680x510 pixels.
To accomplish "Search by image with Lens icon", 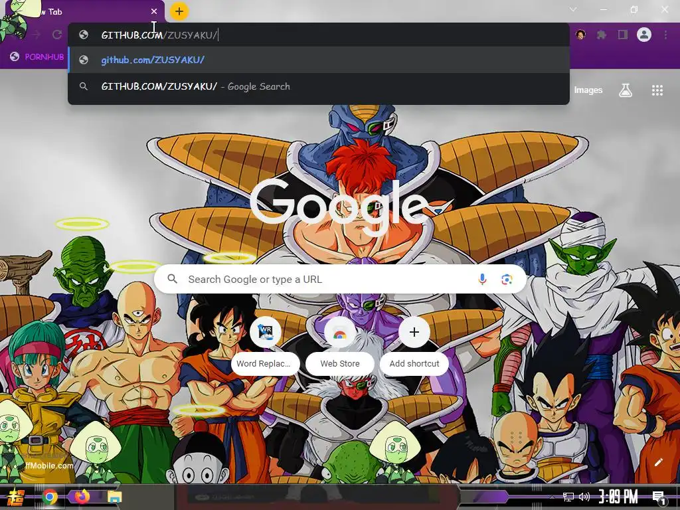I will [x=507, y=280].
